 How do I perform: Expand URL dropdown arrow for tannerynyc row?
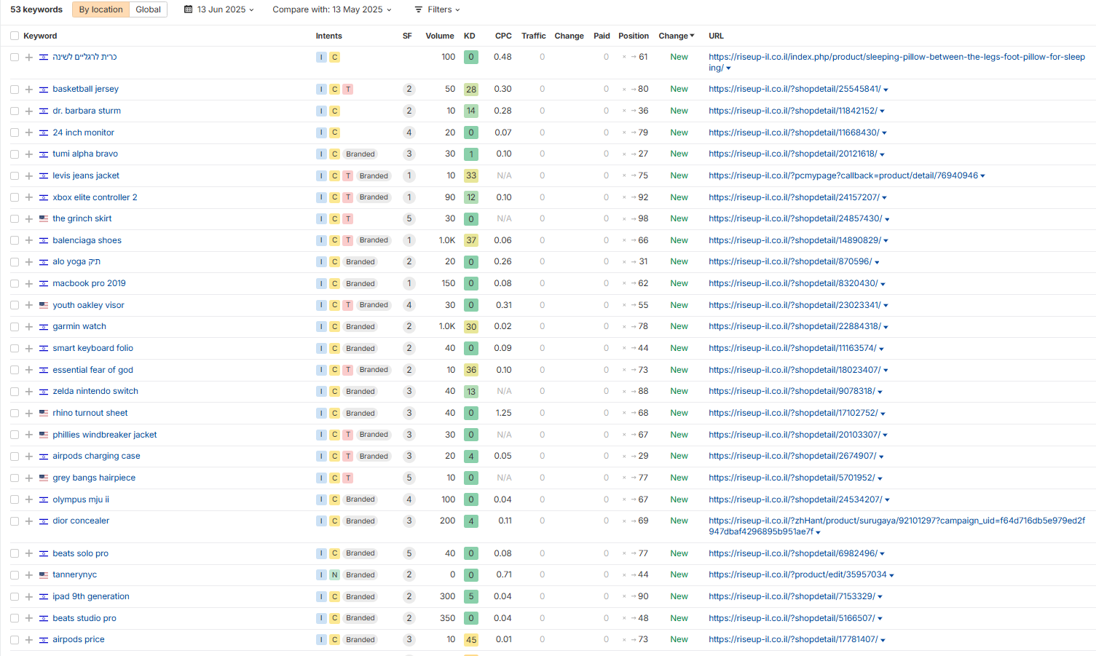(891, 575)
